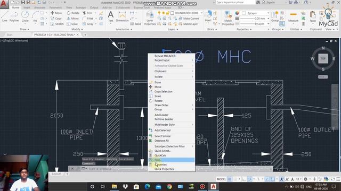Toggle drawing grid display in status bar
The image size is (341, 191).
pos(230,179)
